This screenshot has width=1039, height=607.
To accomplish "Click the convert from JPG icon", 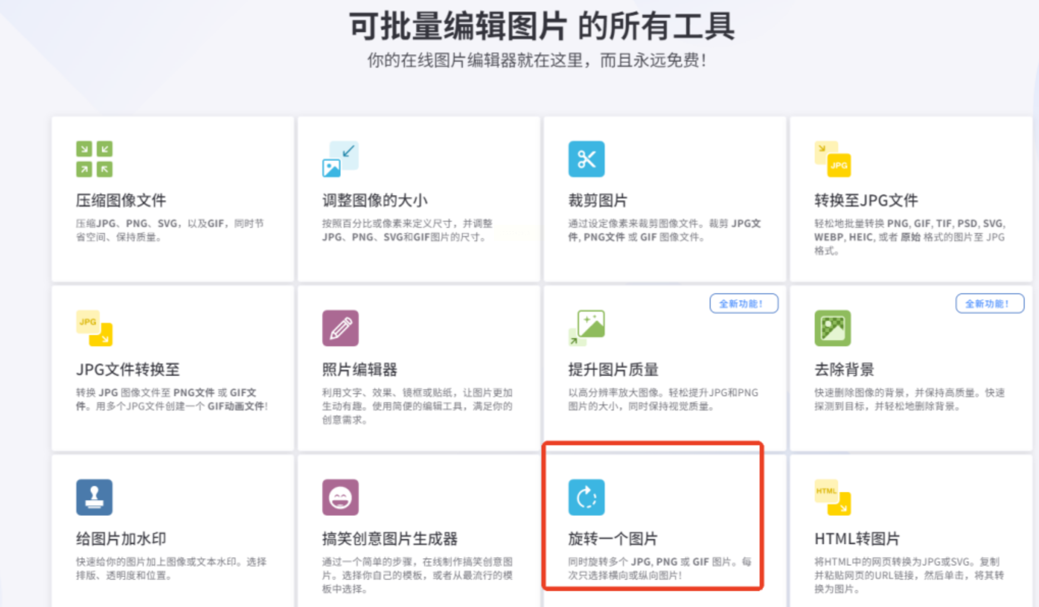I will click(94, 328).
